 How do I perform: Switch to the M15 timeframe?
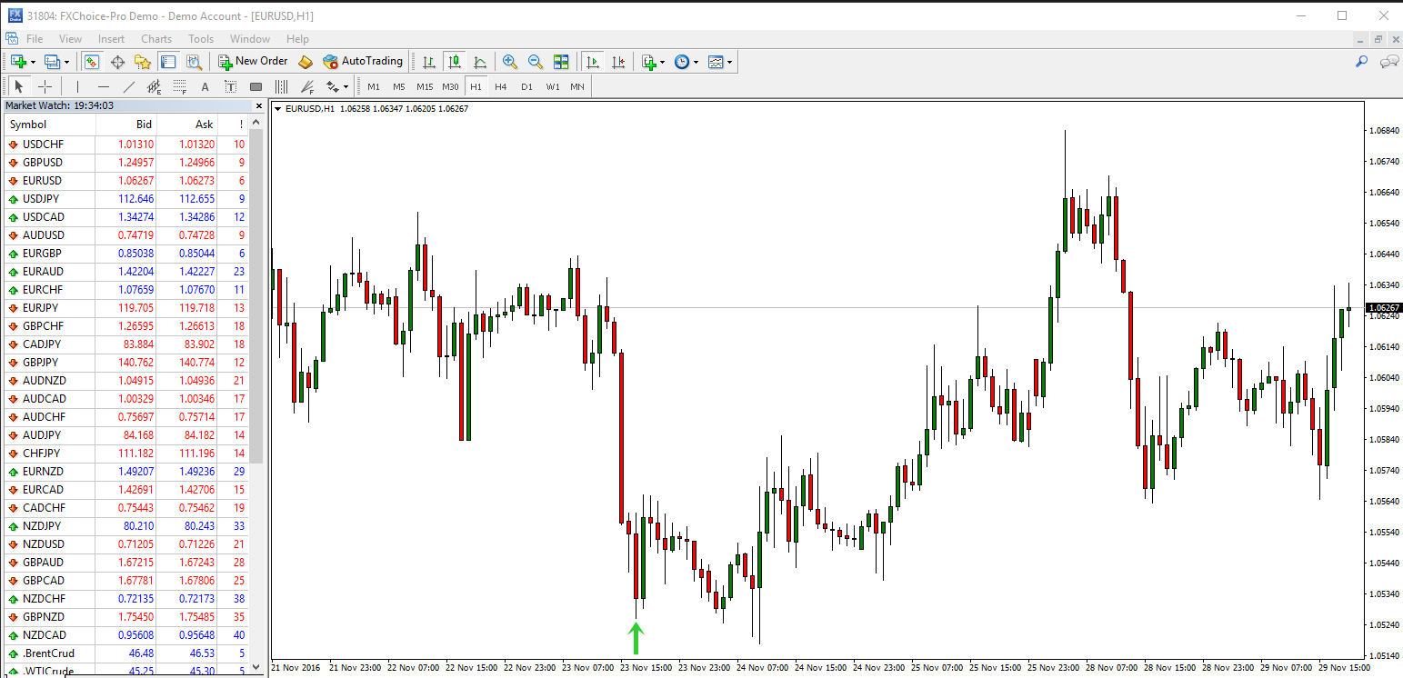pos(425,86)
